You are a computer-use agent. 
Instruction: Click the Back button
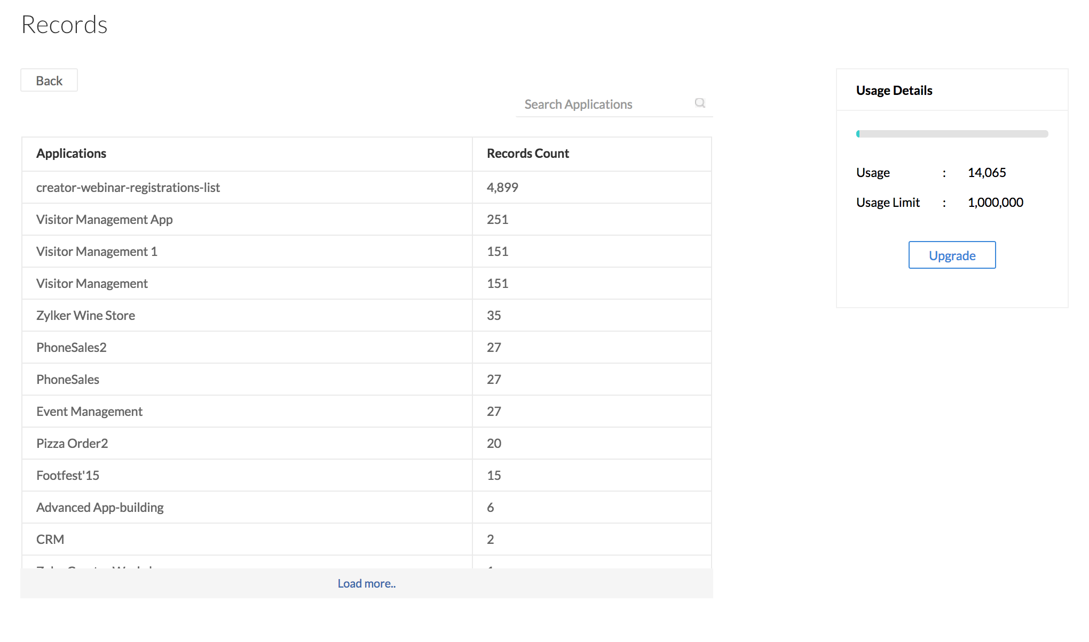[49, 81]
